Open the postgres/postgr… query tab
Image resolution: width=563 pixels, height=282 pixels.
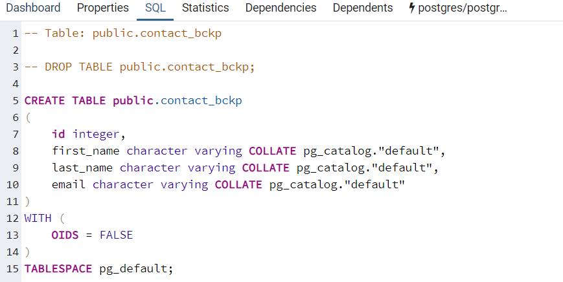click(x=463, y=8)
